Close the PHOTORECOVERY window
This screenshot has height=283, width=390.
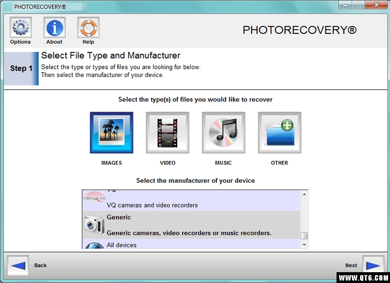(376, 5)
